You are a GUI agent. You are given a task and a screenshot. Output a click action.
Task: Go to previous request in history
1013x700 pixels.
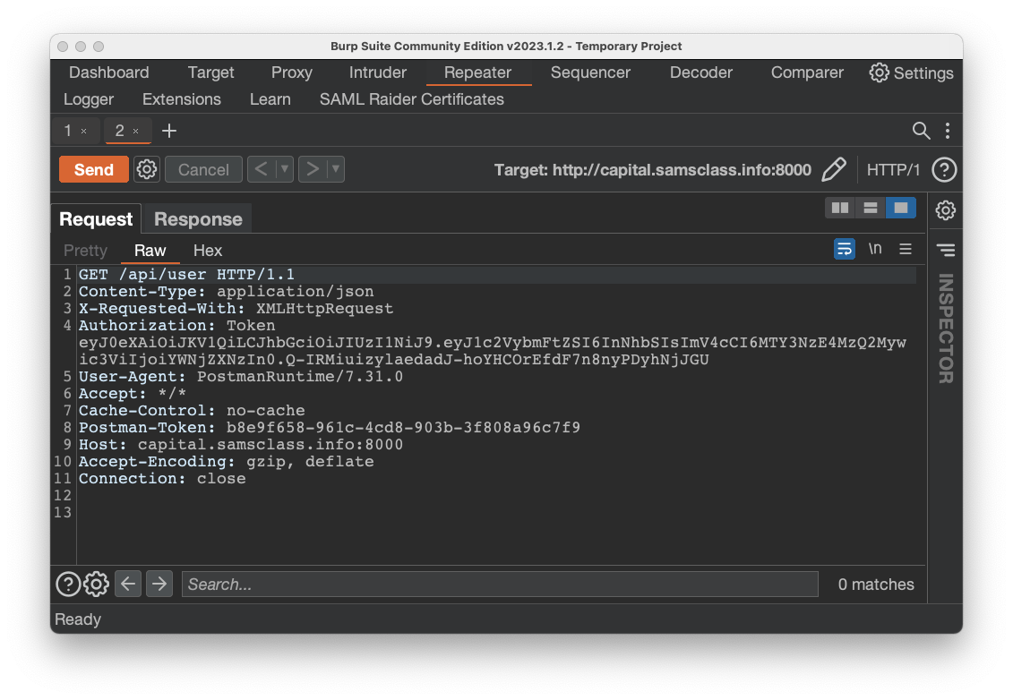point(261,169)
